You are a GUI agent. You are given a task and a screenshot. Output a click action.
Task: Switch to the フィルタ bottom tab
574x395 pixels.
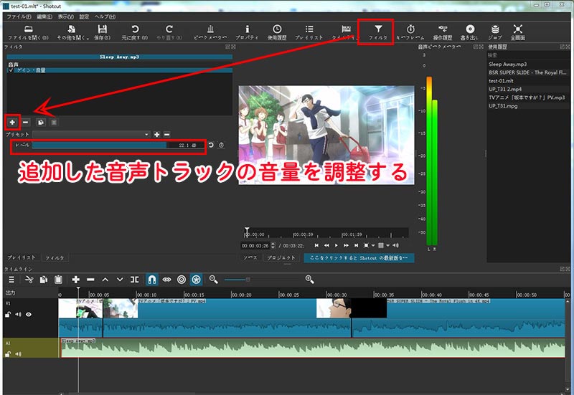pos(55,257)
